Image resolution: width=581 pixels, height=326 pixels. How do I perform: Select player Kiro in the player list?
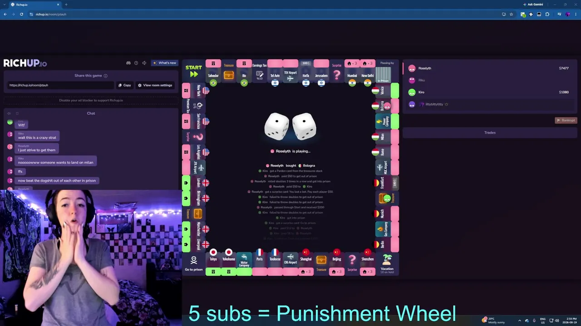point(490,92)
